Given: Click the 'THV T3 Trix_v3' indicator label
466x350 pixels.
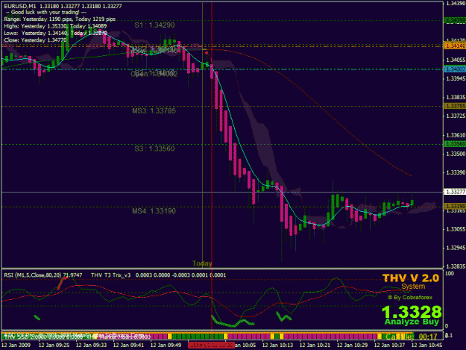Looking at the screenshot, I should pos(110,275).
